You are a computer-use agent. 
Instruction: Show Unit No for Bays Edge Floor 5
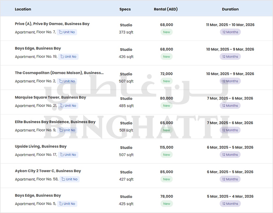click(67, 204)
